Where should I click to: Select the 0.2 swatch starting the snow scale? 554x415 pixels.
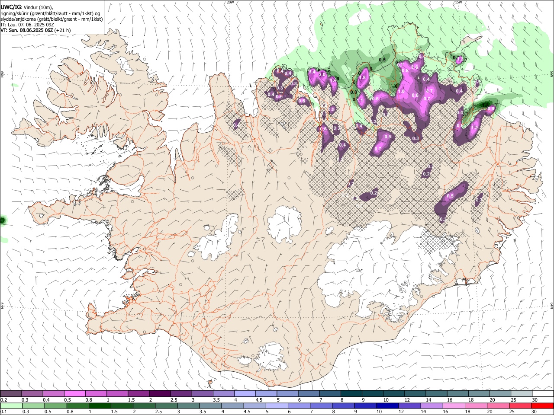coord(11,394)
